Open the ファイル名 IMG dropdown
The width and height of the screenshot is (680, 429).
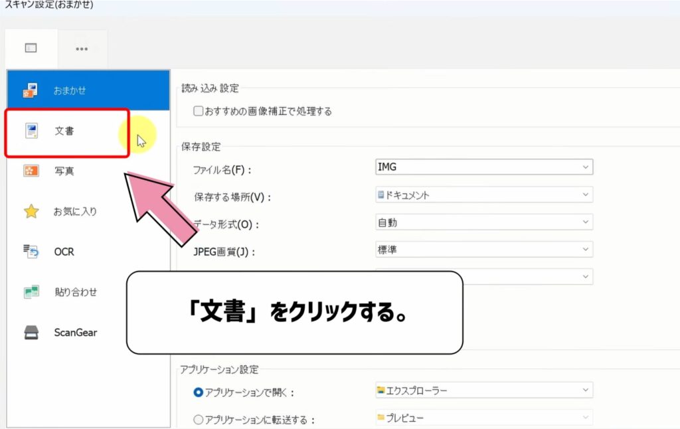tap(586, 167)
